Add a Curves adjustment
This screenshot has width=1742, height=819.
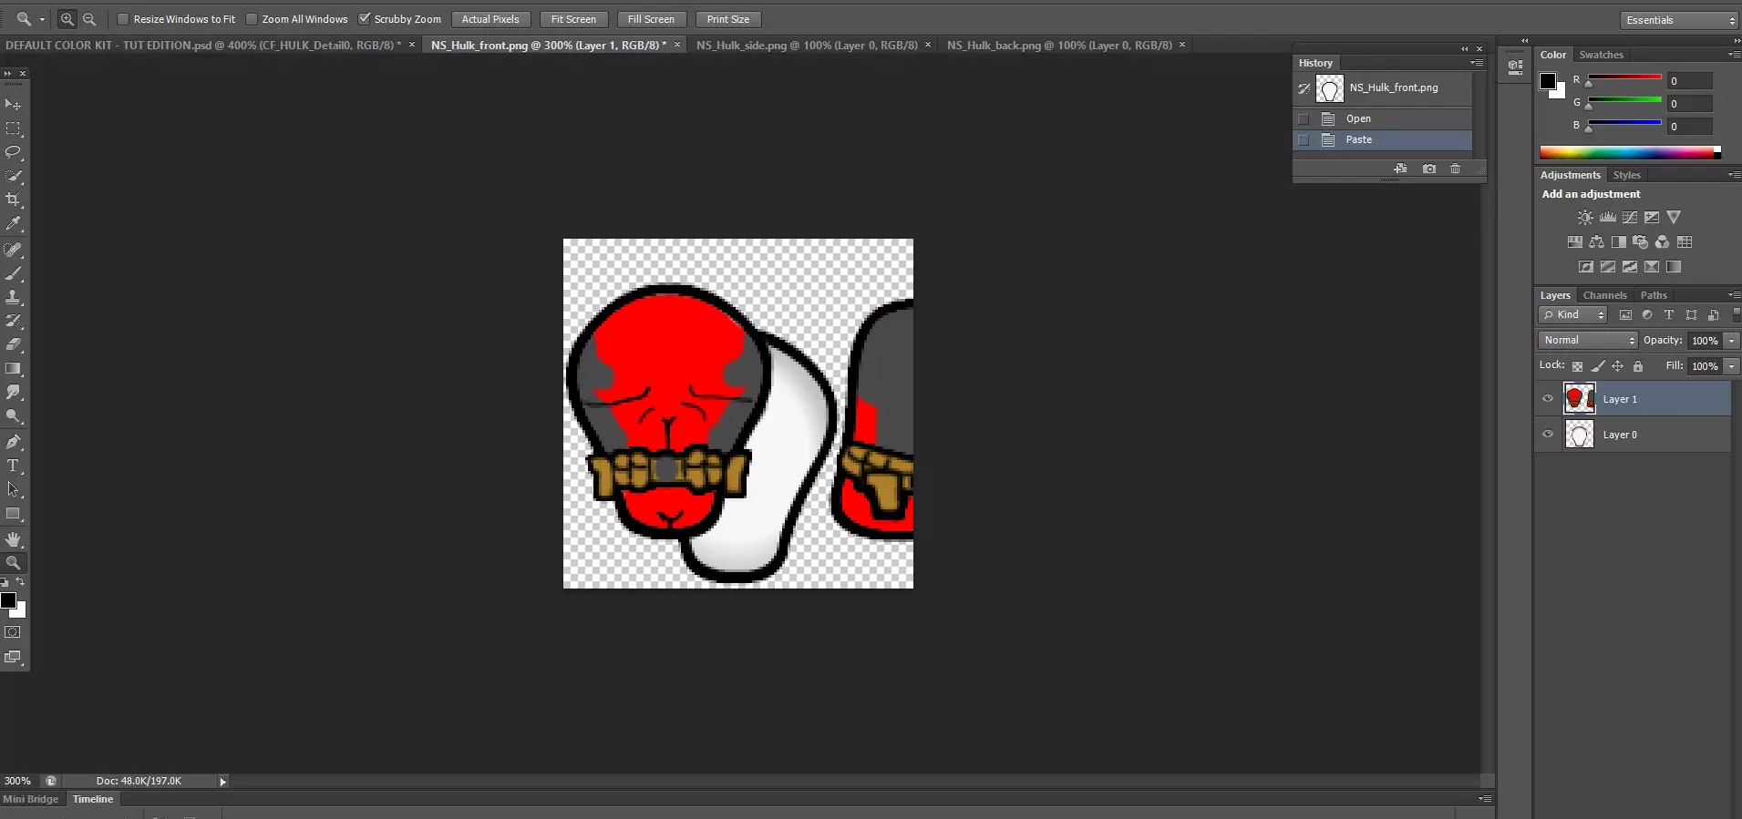(1630, 218)
